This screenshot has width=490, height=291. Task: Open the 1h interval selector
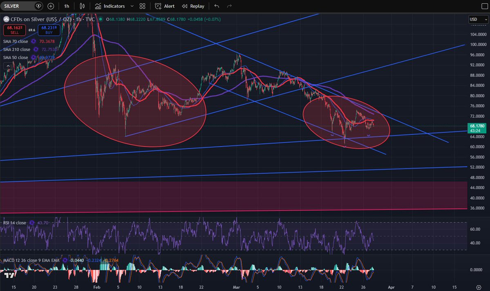tap(67, 6)
